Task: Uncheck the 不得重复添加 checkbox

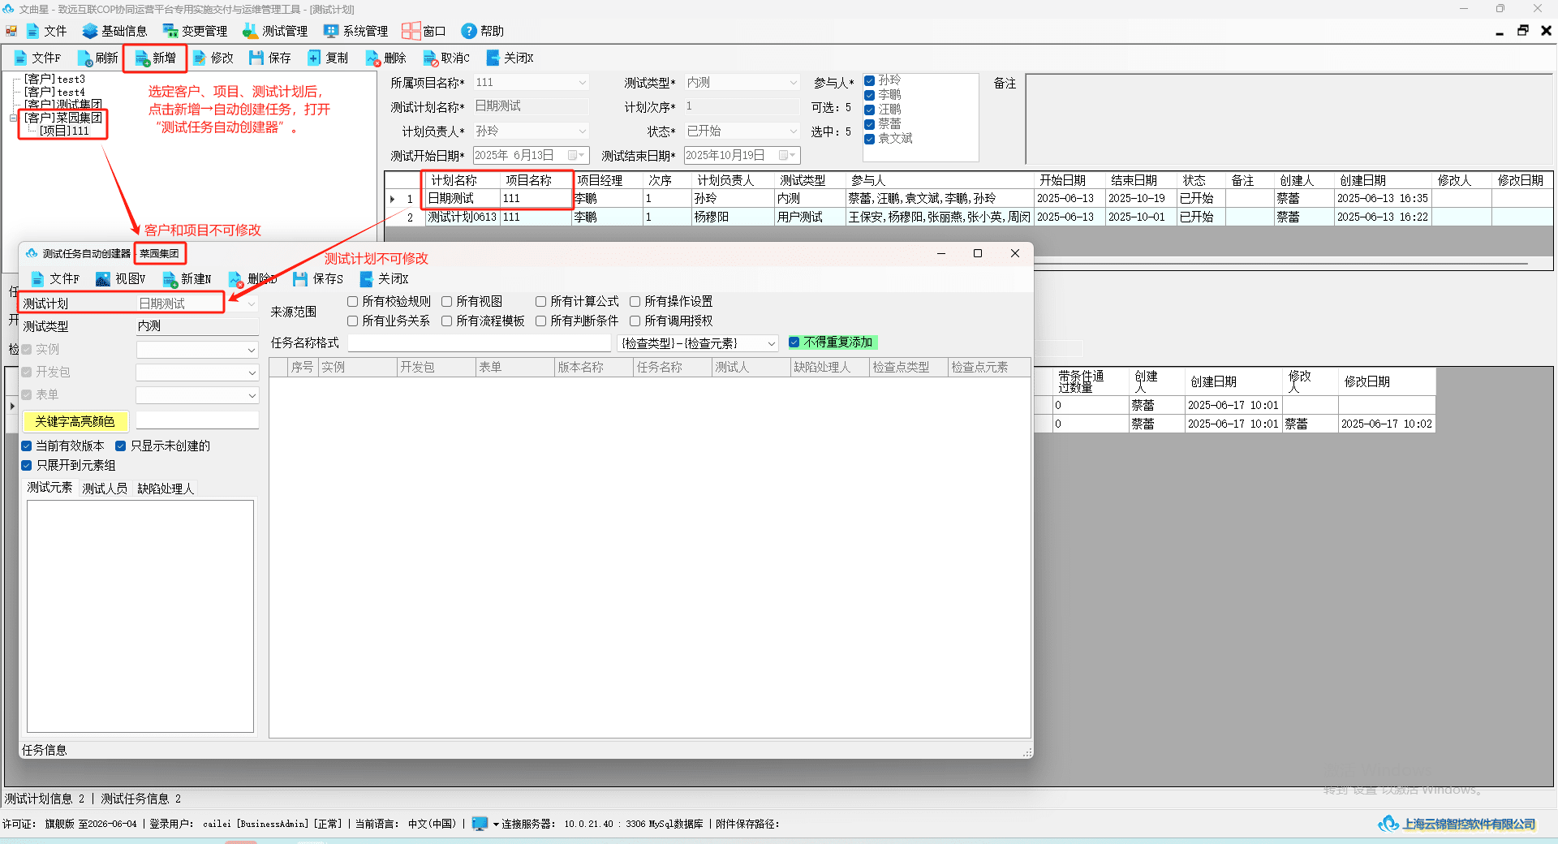Action: pos(794,342)
